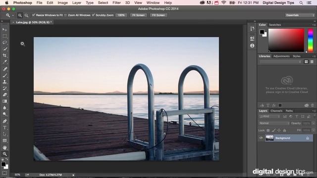Select the Crop tool
The image size is (317, 178).
tap(4, 55)
